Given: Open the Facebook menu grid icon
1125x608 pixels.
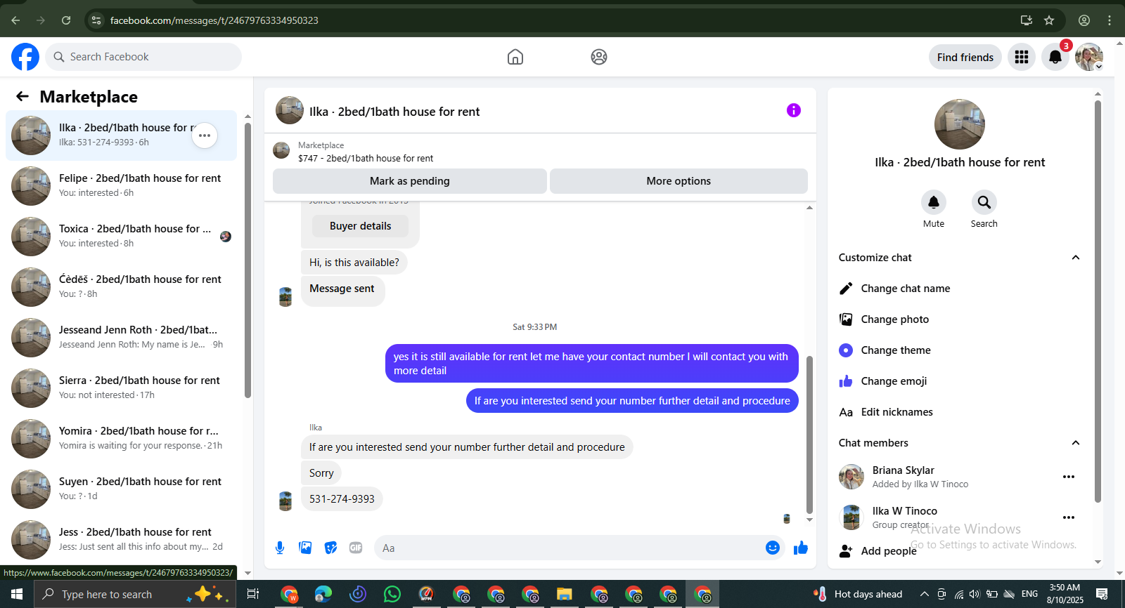Looking at the screenshot, I should click(1022, 57).
